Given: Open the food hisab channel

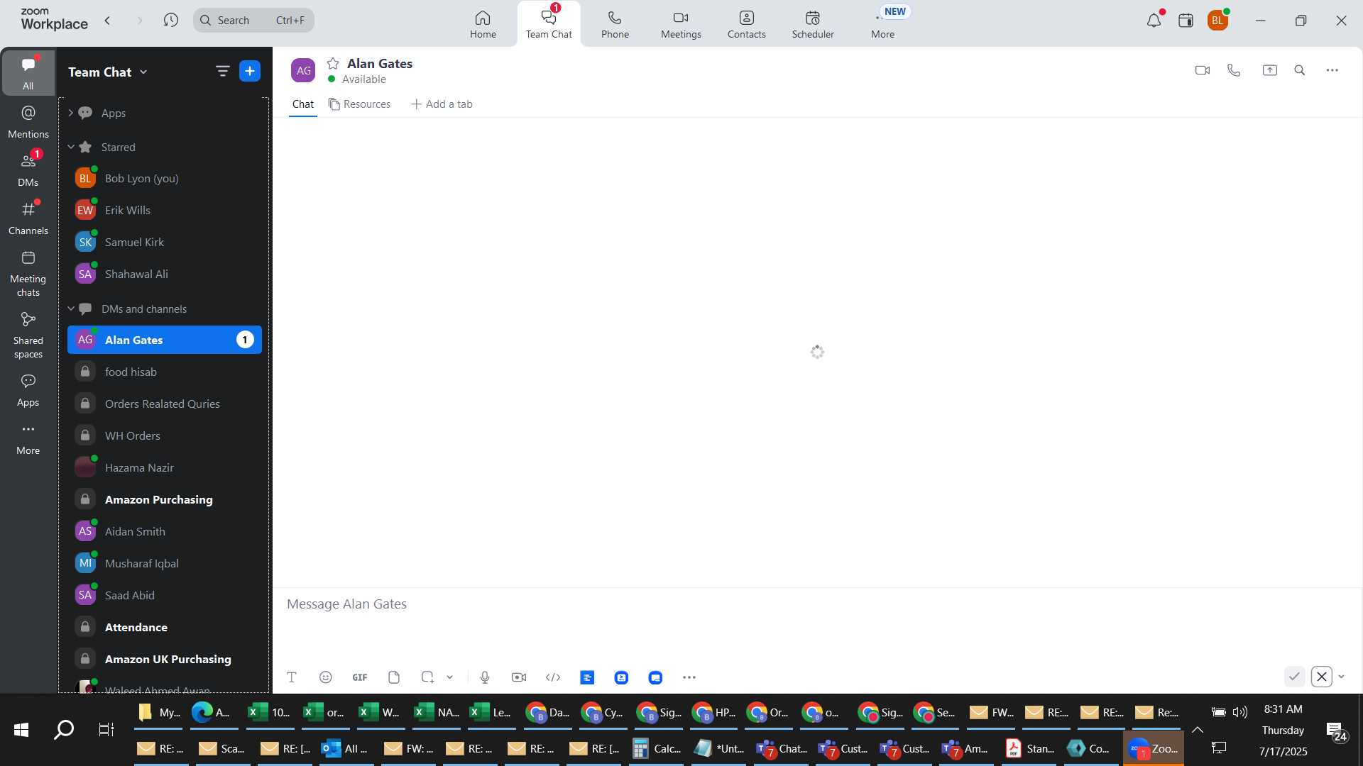Looking at the screenshot, I should (165, 372).
